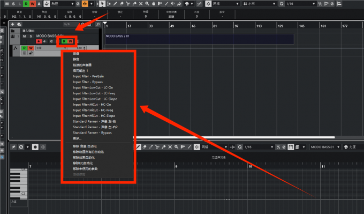Select eraser tool in key editor toolbar
The height and width of the screenshot is (214, 364).
[145, 147]
